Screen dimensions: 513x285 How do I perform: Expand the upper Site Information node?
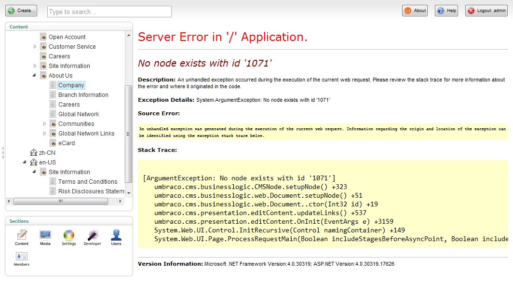tap(35, 66)
